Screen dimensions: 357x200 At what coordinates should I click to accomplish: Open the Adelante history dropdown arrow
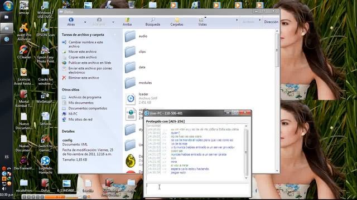coord(113,22)
